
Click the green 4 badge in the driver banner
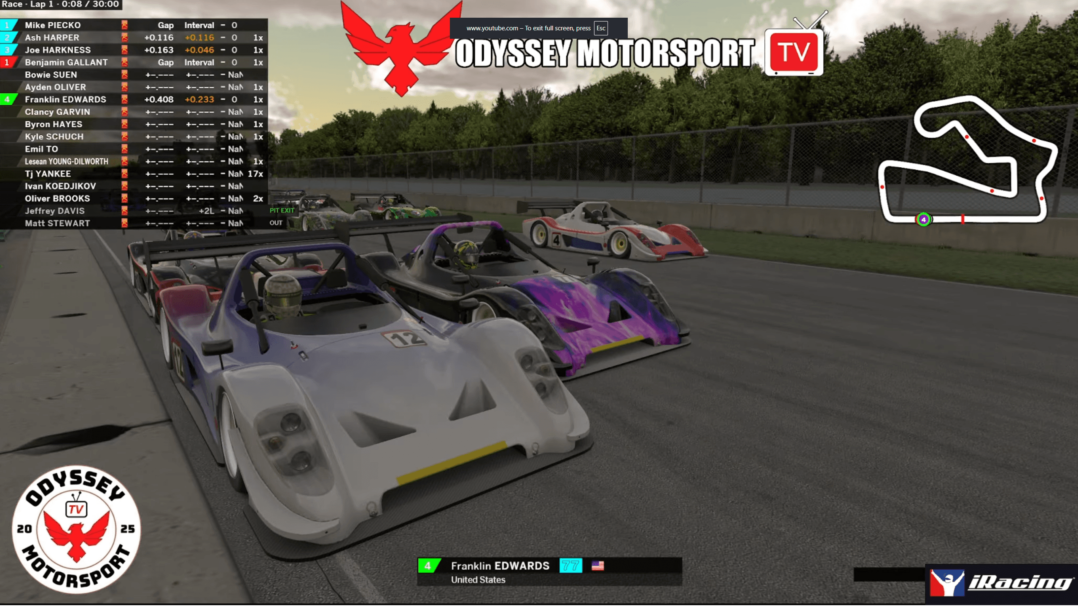pos(428,566)
